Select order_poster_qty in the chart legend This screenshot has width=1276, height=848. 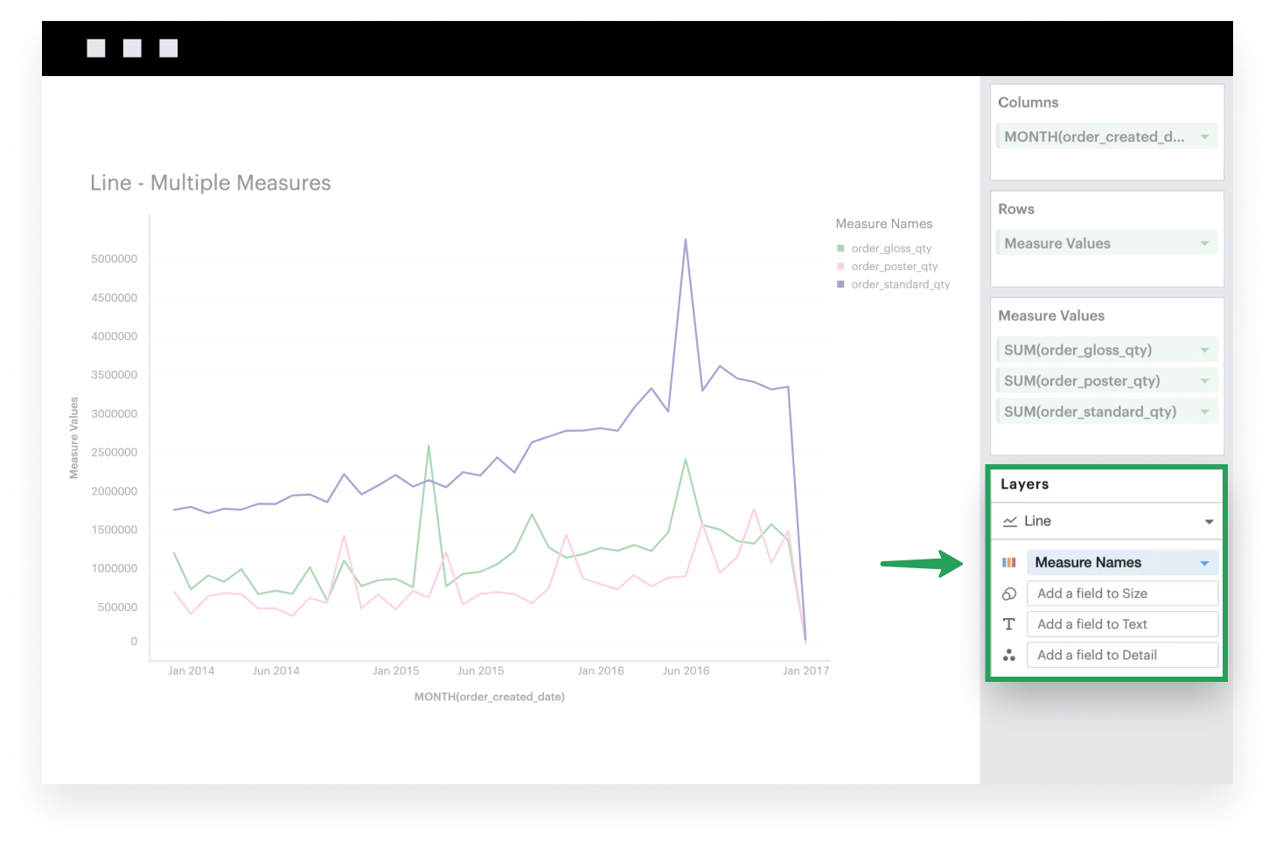[894, 266]
